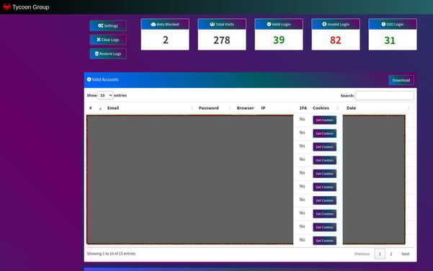Click the SSO Login info icon
The image size is (433, 271).
(x=383, y=25)
